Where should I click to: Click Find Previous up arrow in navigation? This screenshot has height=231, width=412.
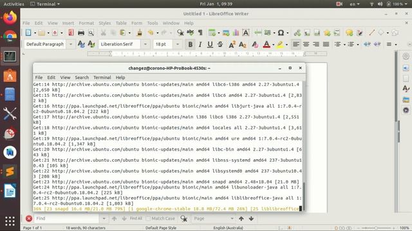(x=241, y=218)
